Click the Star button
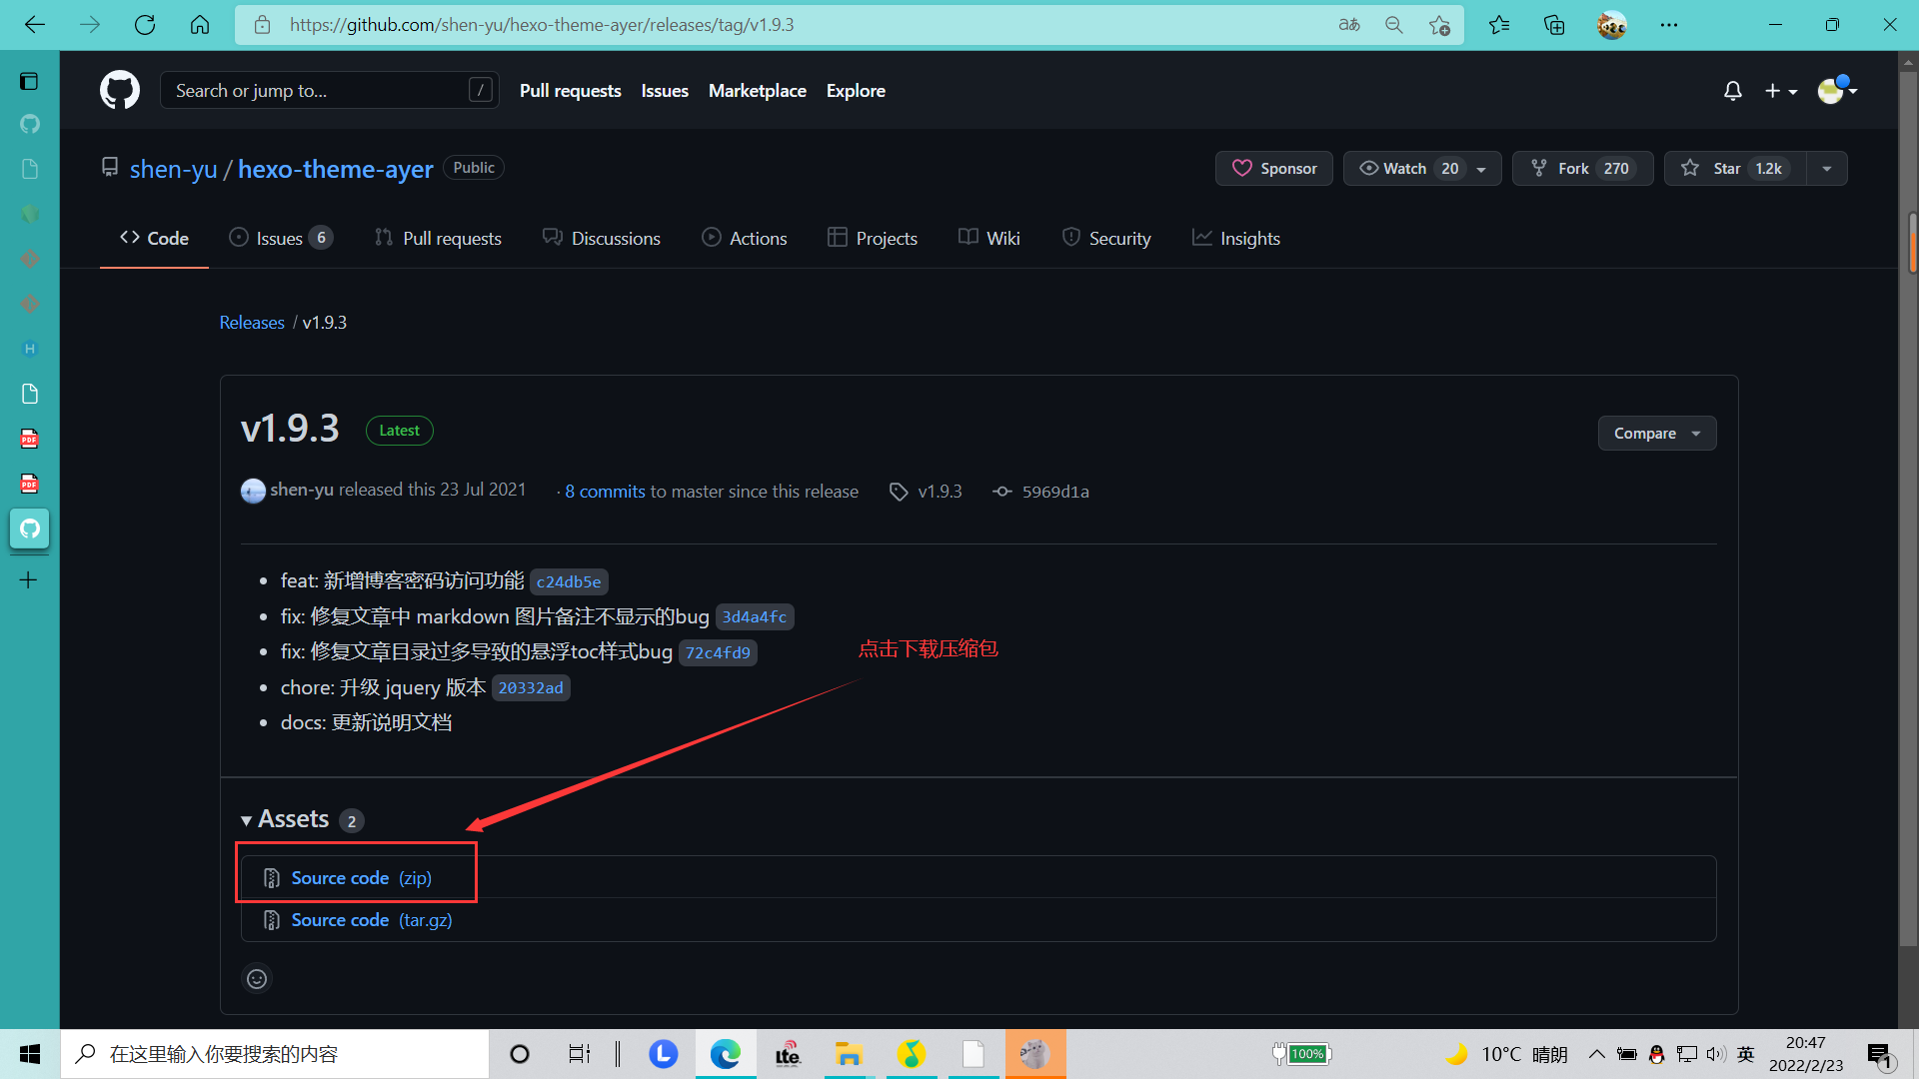 coord(1735,168)
